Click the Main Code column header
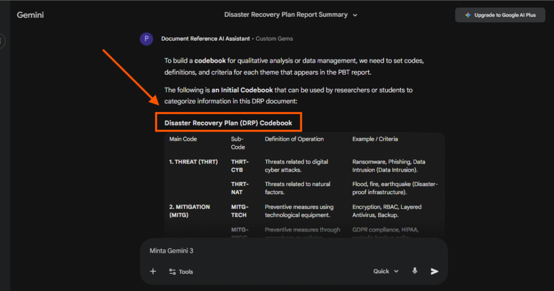554x291 pixels. 183,139
